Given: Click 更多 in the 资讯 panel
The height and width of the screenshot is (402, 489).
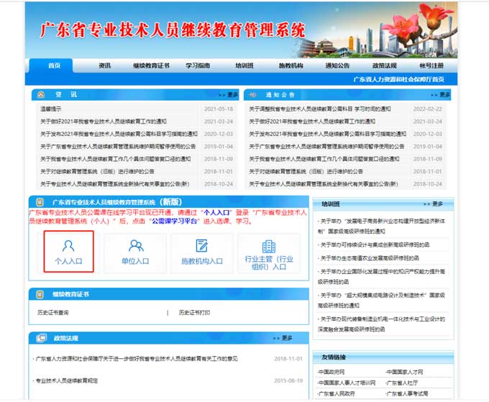Looking at the screenshot, I should click(228, 94).
